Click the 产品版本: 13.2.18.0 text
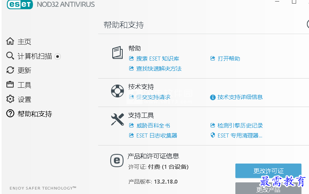Screen dimensions: 309x194 (x=153, y=182)
